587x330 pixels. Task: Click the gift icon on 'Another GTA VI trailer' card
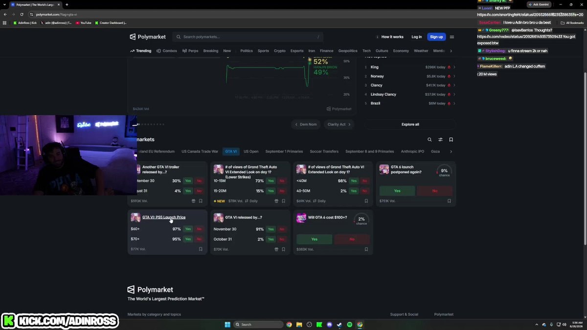[193, 201]
